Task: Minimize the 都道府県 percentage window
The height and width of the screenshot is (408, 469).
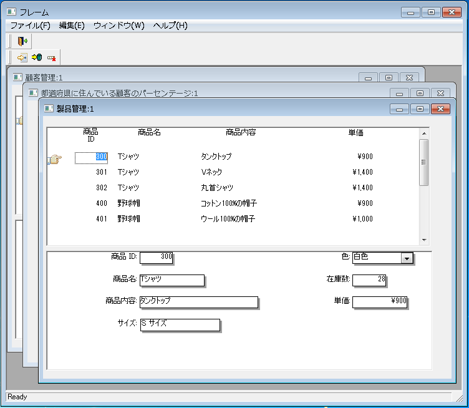Action: click(399, 94)
